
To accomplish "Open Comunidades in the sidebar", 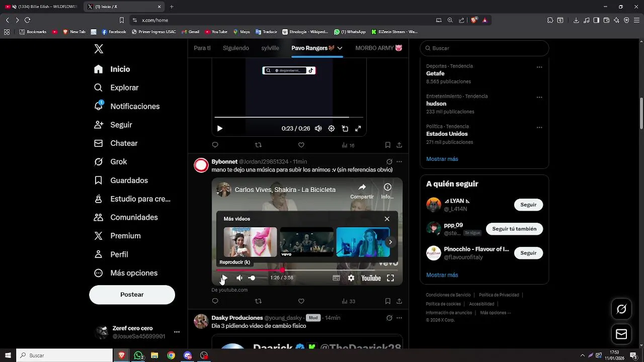I will [126, 217].
